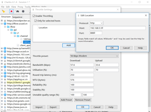
Task: Click the broom clear session icon
Action: [4, 11]
